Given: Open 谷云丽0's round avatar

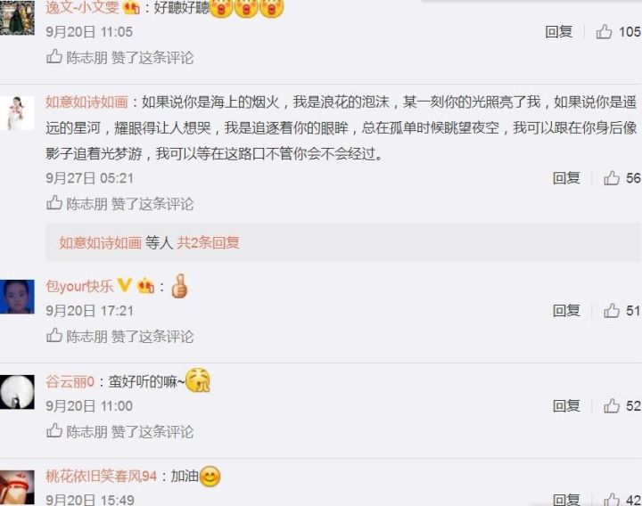Looking at the screenshot, I should tap(17, 392).
